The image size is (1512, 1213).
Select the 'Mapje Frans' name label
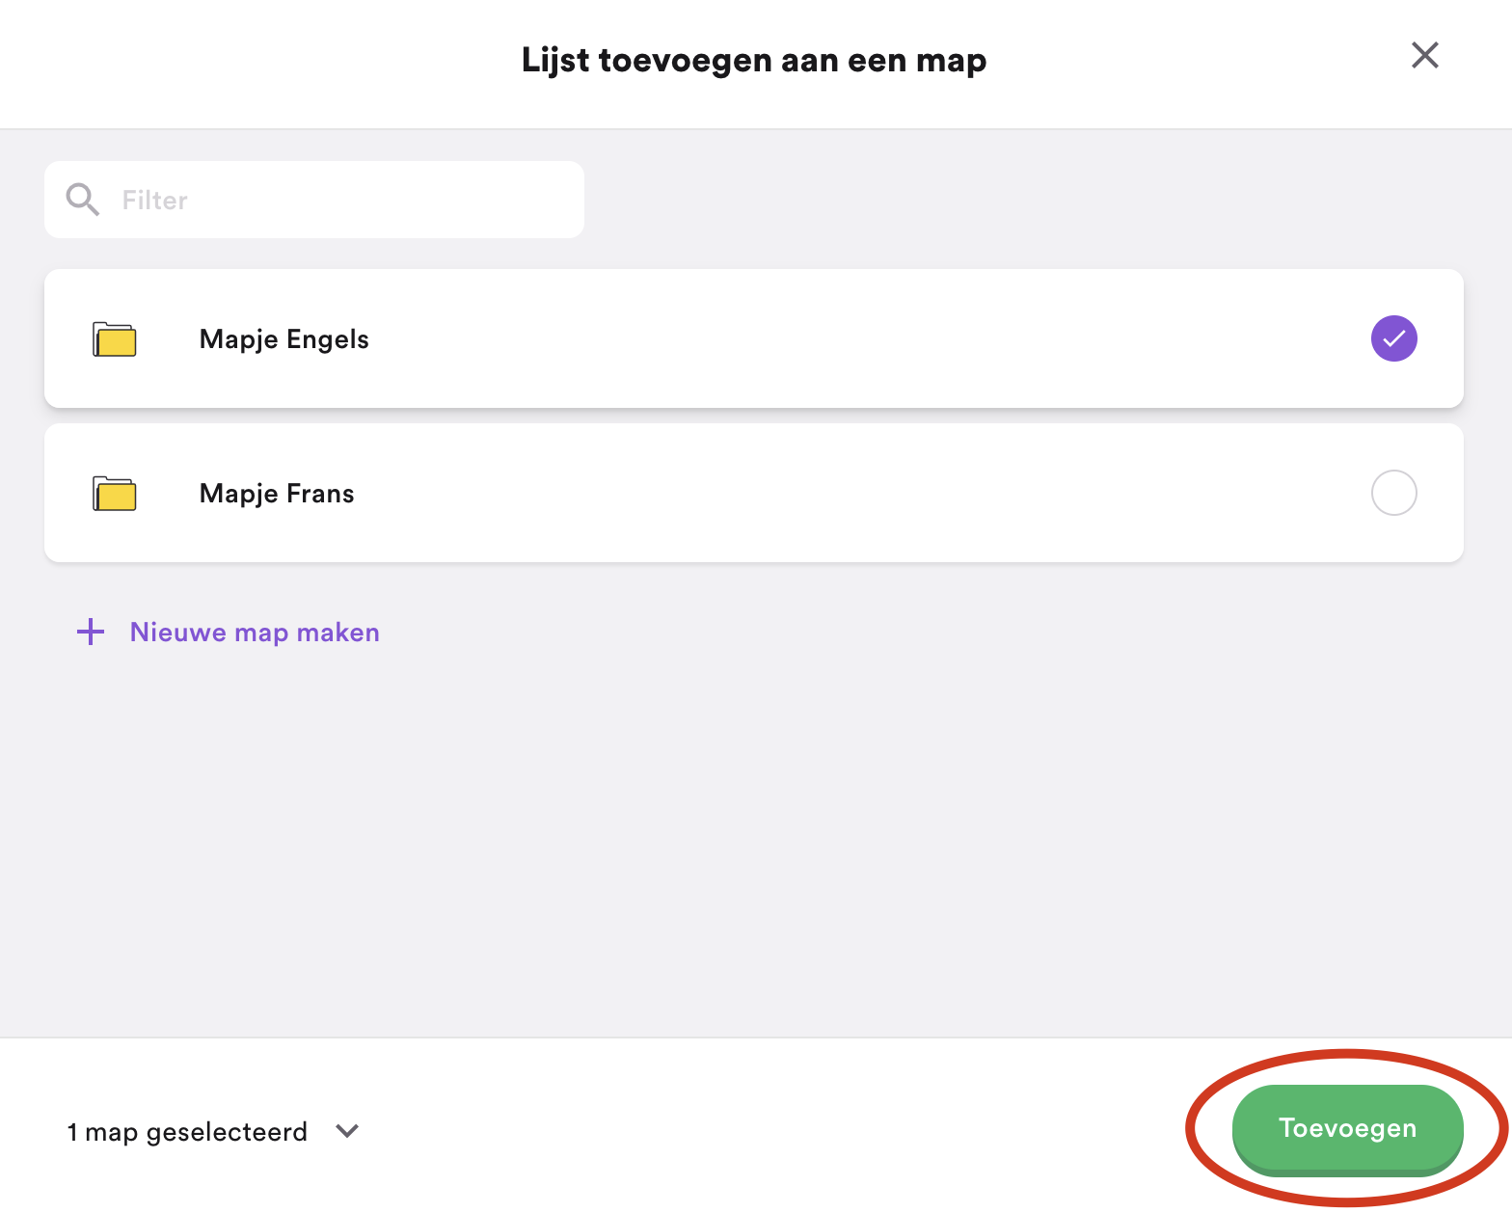(277, 494)
